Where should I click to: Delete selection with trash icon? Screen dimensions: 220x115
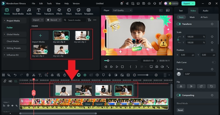28,75
